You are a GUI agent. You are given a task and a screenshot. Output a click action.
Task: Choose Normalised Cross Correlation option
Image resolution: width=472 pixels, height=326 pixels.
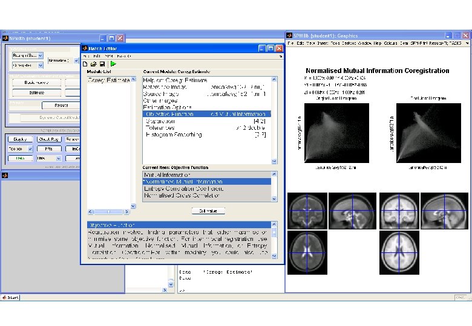207,196
